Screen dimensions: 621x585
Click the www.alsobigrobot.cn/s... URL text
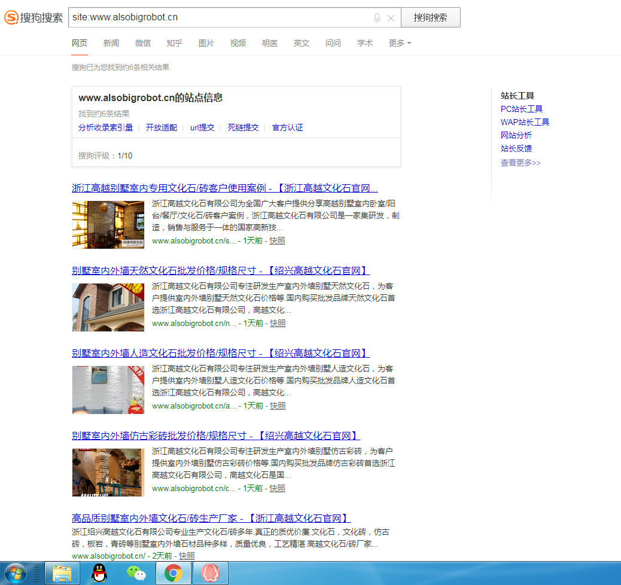tap(194, 241)
